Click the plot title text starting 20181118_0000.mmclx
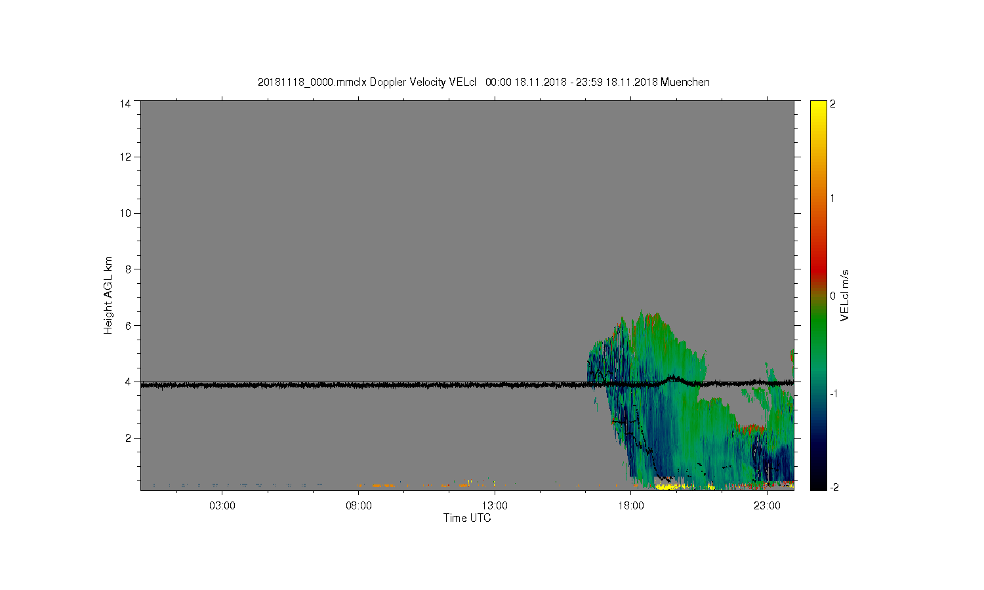The height and width of the screenshot is (590, 984). pos(483,82)
